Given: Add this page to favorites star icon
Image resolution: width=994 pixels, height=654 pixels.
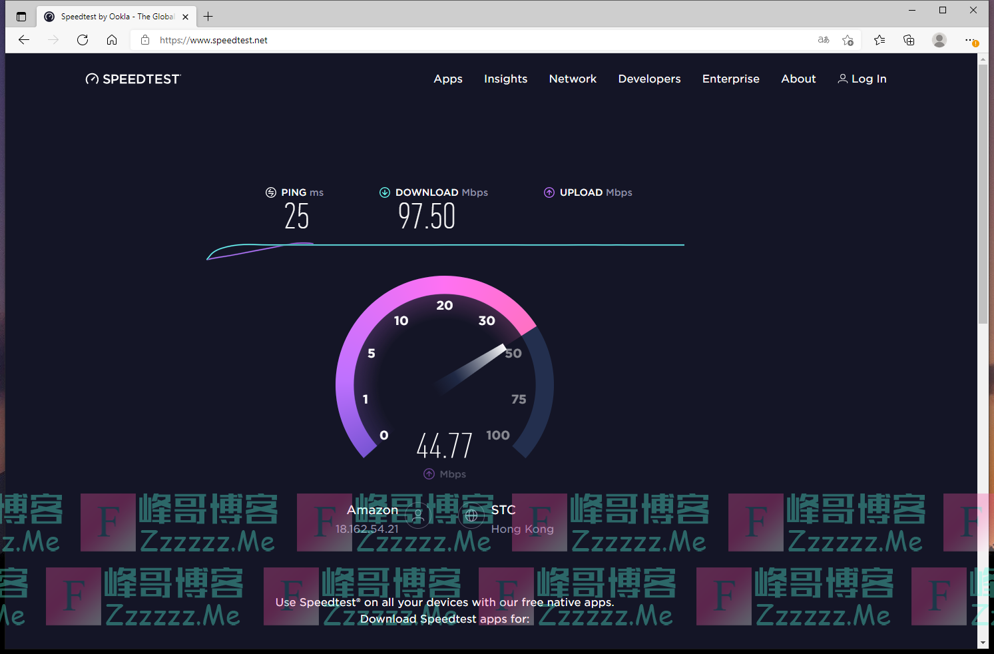Looking at the screenshot, I should 848,40.
